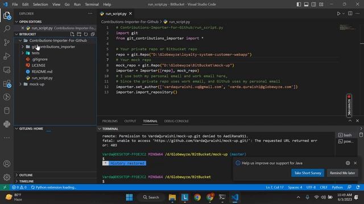Open the Terminal menu
This screenshot has width=364, height=204.
tap(92, 5)
